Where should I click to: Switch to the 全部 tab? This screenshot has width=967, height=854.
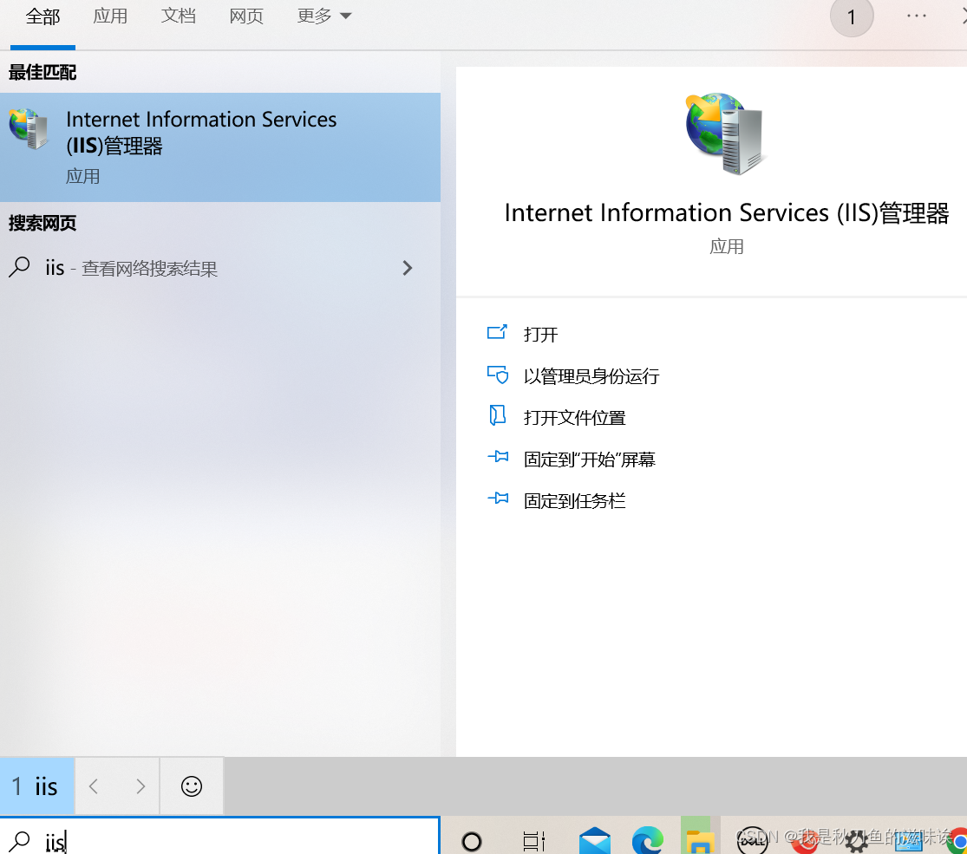(42, 16)
